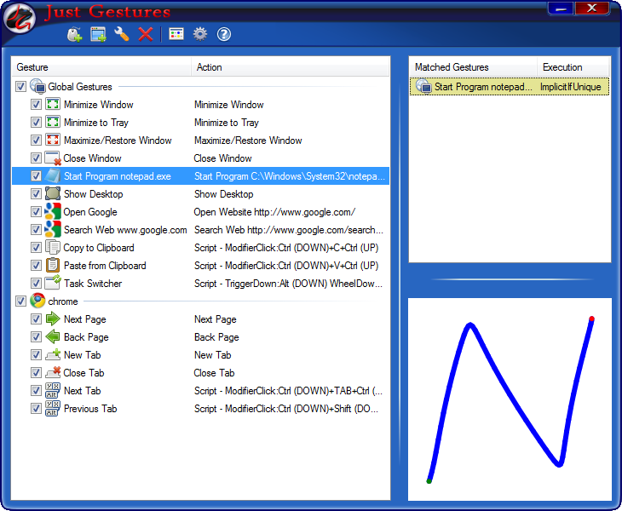Select the Close Tab gesture name

84,373
